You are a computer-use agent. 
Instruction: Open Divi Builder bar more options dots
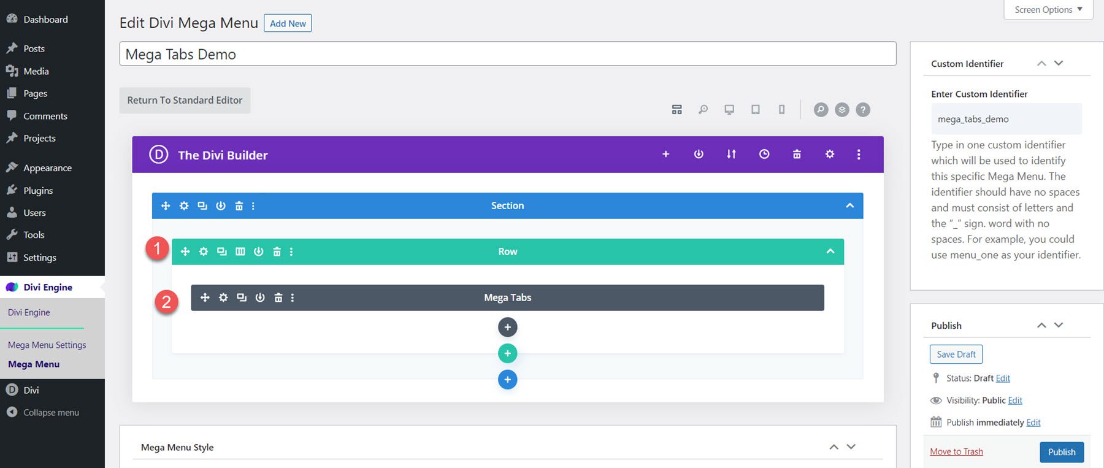859,155
